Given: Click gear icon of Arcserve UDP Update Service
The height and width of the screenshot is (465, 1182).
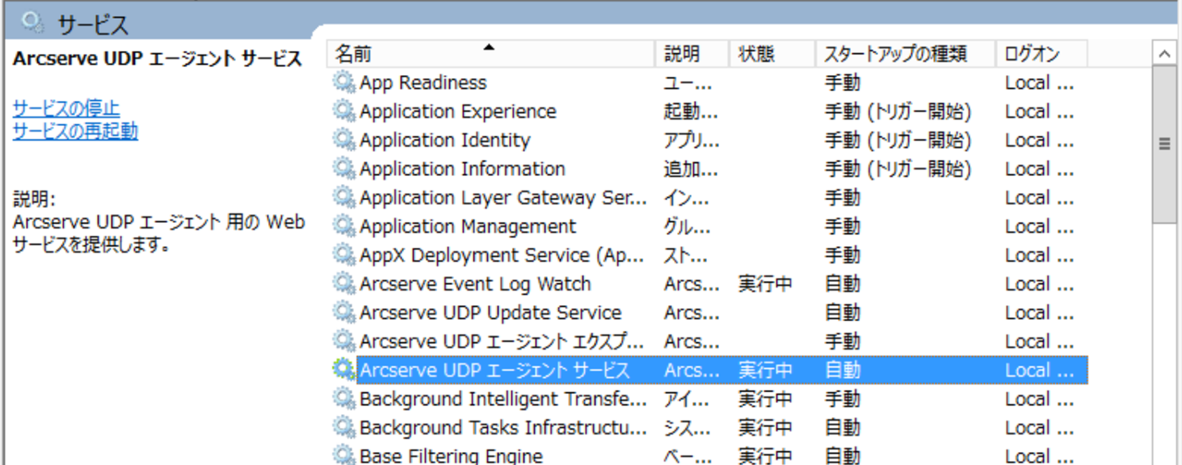Looking at the screenshot, I should point(344,312).
